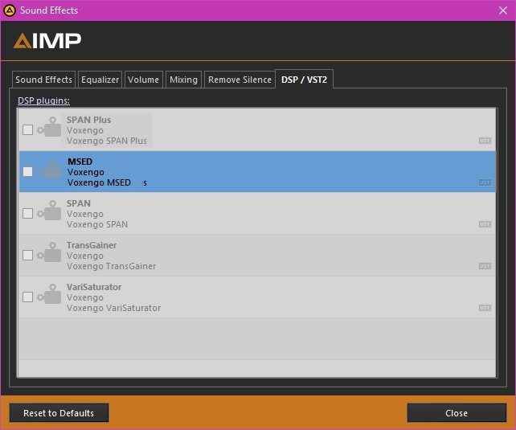Click the Close button
516x430 pixels.
(x=457, y=413)
